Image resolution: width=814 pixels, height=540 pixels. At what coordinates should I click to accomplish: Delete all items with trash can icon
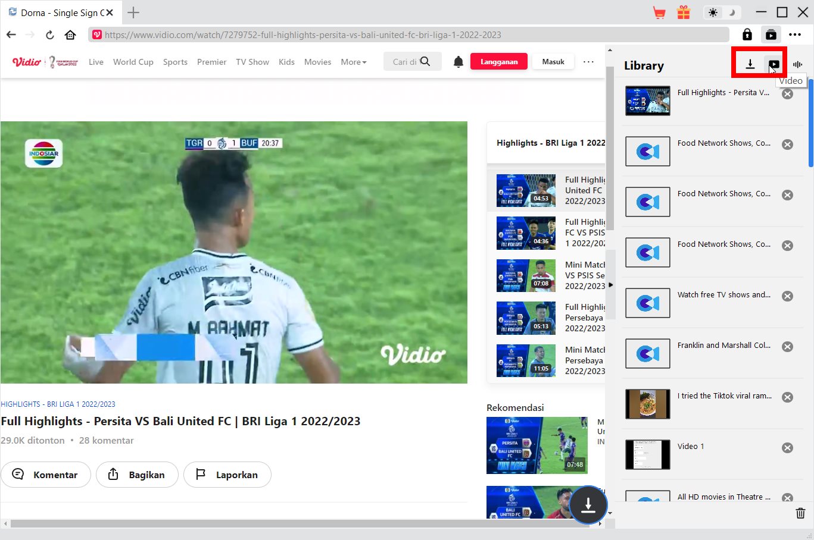(800, 513)
